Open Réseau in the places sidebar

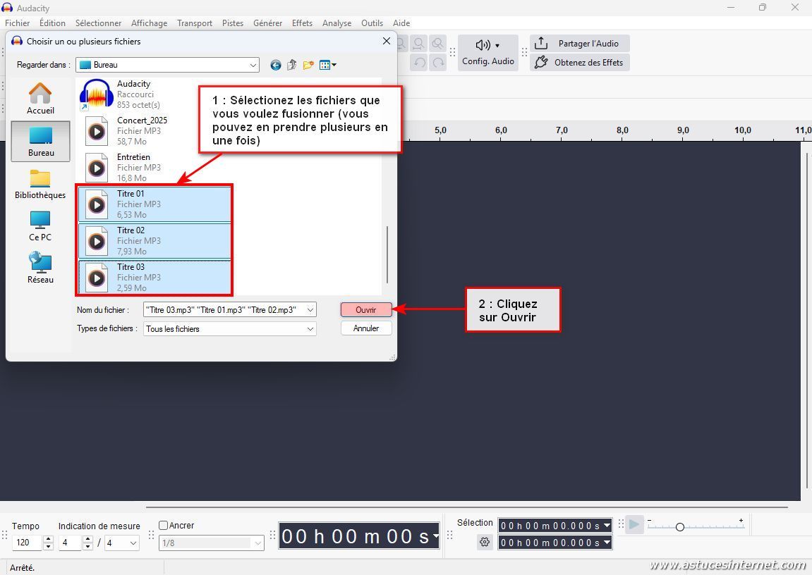[x=40, y=268]
